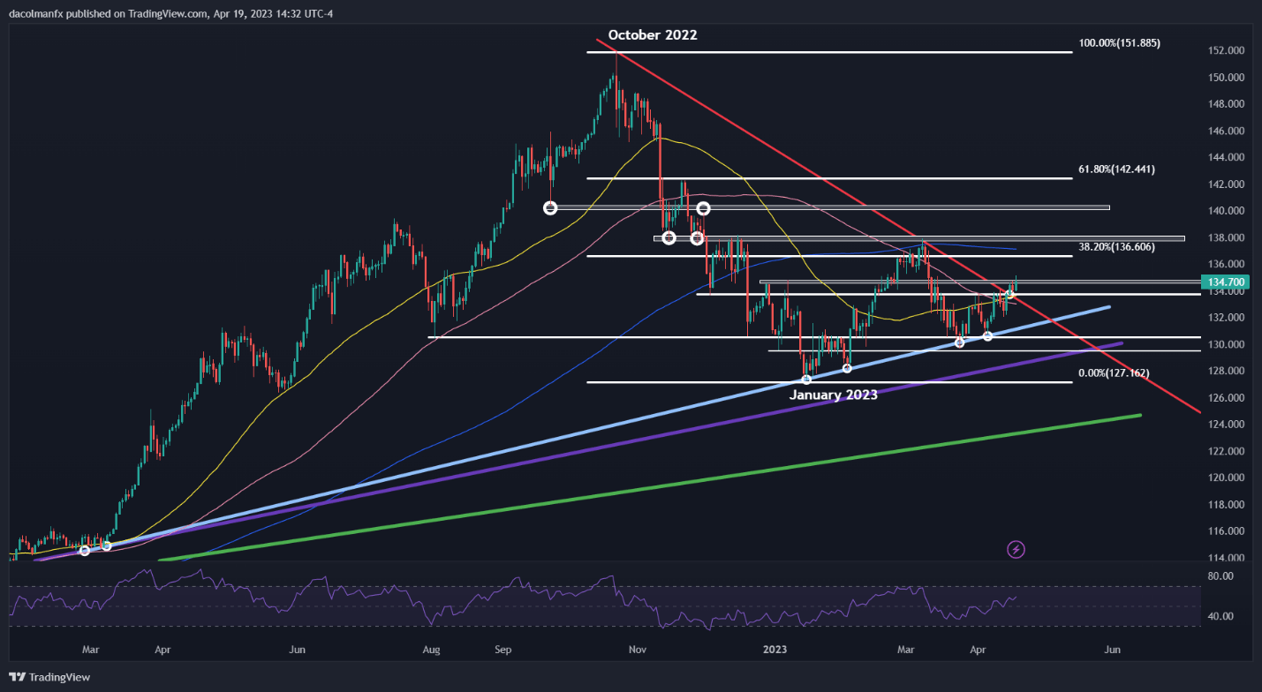Click the 152.000 price axis label
The height and width of the screenshot is (692, 1262).
pos(1227,51)
